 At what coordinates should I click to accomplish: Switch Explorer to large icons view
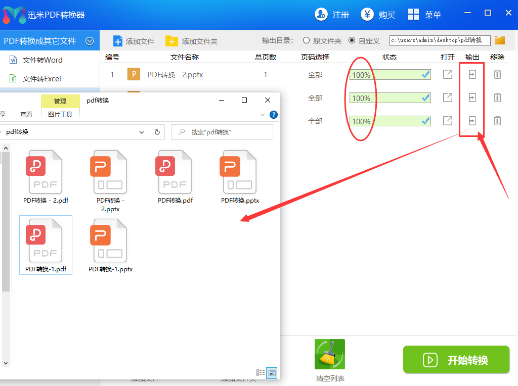pyautogui.click(x=272, y=373)
